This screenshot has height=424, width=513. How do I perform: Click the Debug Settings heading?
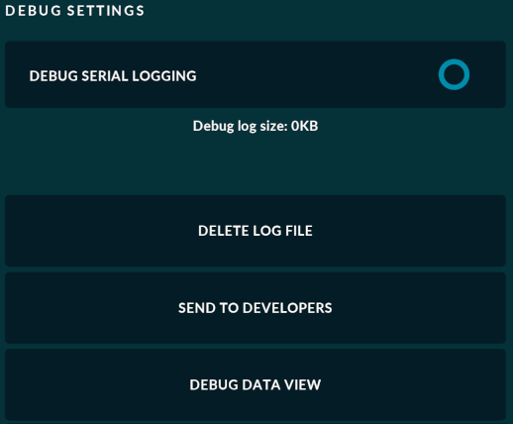coord(75,11)
